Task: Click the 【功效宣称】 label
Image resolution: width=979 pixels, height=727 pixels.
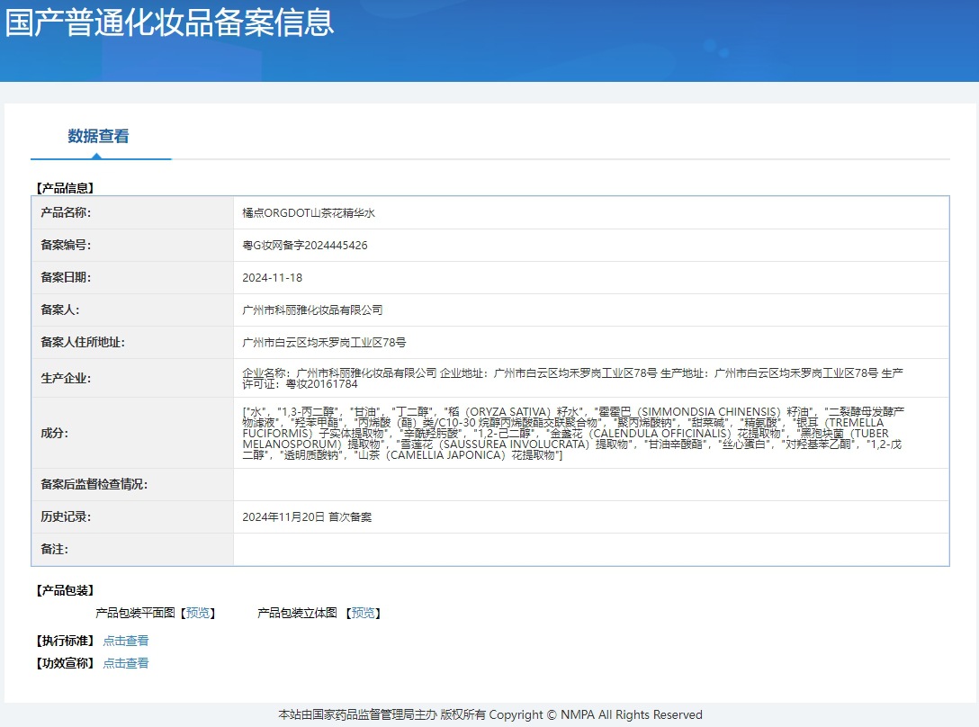Action: (x=65, y=663)
